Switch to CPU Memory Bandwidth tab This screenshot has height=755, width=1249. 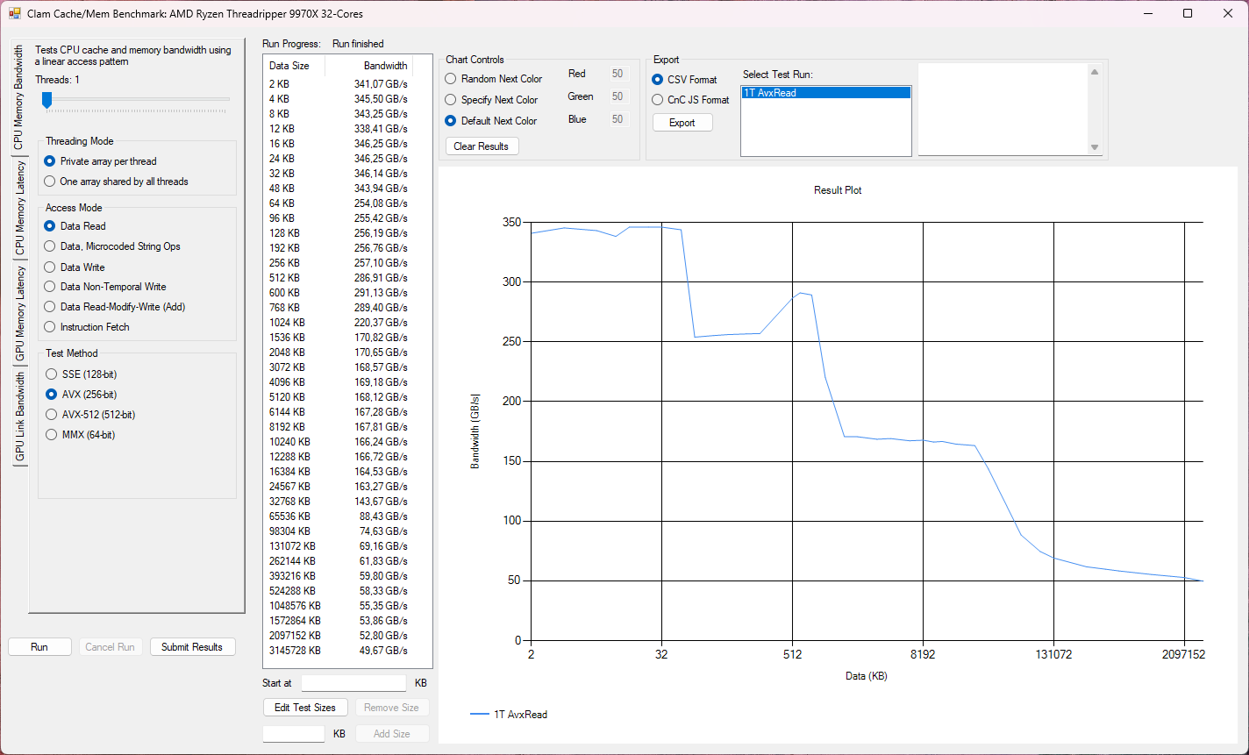(18, 99)
